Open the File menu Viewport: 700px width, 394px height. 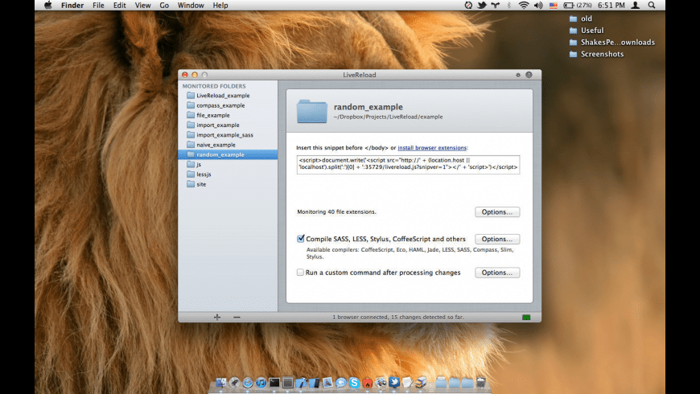click(x=98, y=6)
